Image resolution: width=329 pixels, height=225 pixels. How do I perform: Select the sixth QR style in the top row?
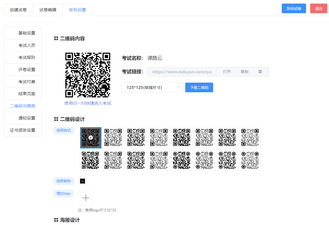pos(204,137)
